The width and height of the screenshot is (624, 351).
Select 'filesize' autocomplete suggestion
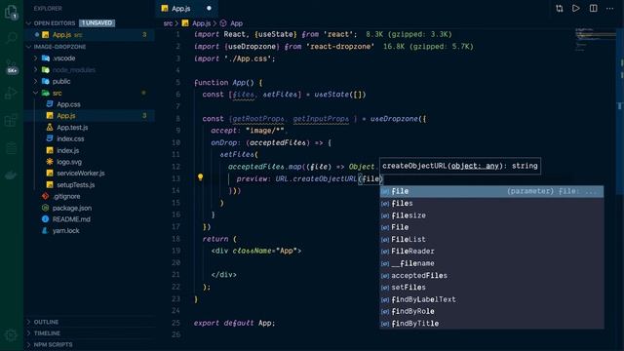[491, 215]
